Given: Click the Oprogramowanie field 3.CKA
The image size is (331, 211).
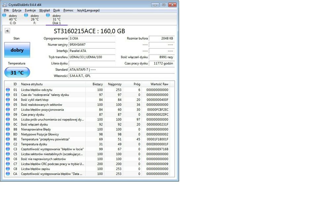Looking at the screenshot, I should 92,38.
